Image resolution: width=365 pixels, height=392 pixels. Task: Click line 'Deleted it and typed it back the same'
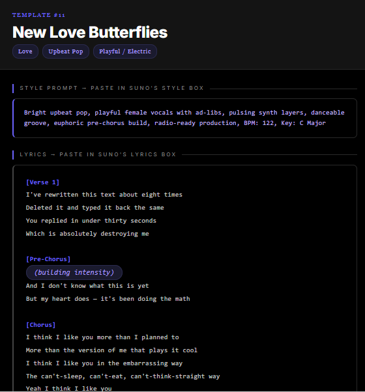pyautogui.click(x=95, y=208)
